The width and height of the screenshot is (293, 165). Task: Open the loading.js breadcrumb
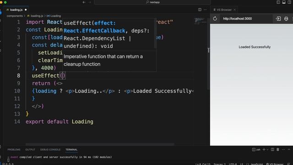coord(35,16)
